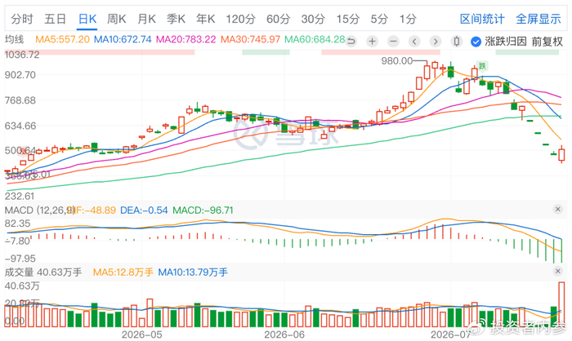Click the 成交量 40.63万手 label
Image resolution: width=572 pixels, height=341 pixels.
(43, 272)
